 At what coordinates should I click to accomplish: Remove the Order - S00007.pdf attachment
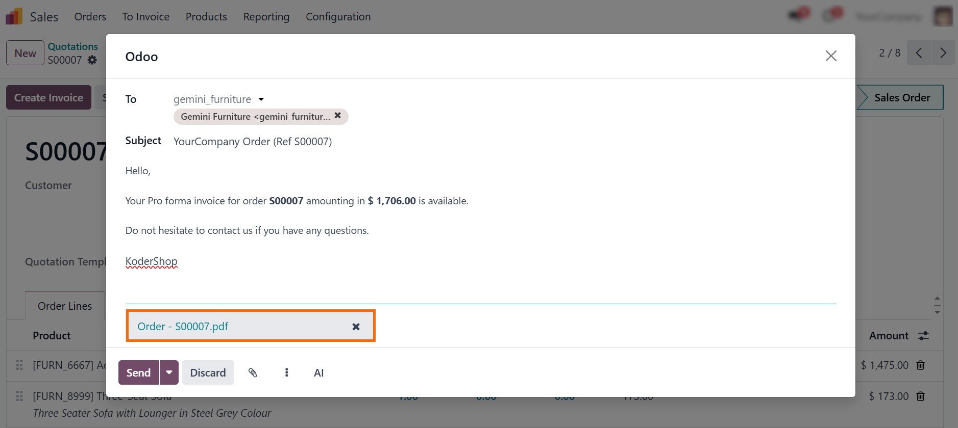pos(356,327)
